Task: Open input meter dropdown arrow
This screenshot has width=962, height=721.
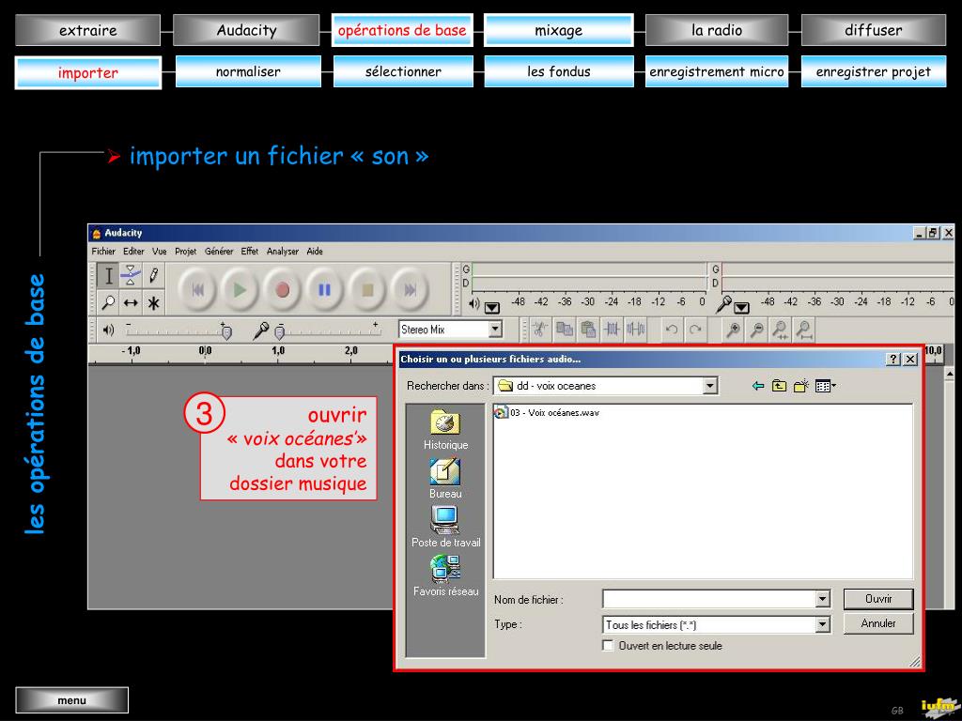Action: 742,308
